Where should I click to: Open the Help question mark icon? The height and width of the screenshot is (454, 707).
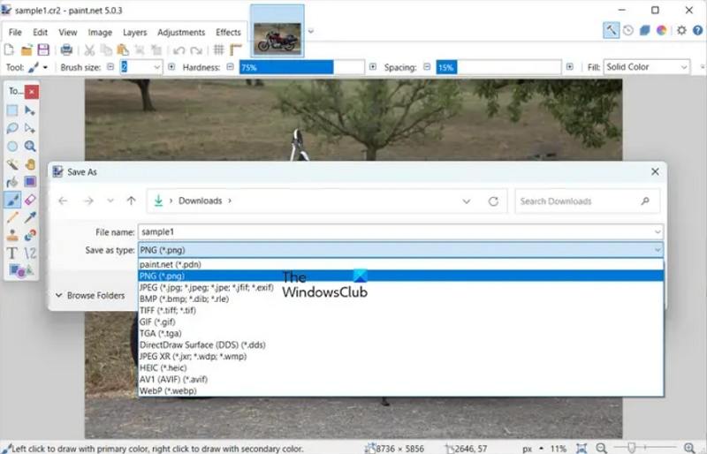point(697,30)
